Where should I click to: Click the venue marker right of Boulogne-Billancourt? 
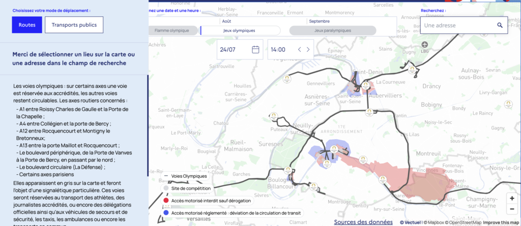point(313,186)
